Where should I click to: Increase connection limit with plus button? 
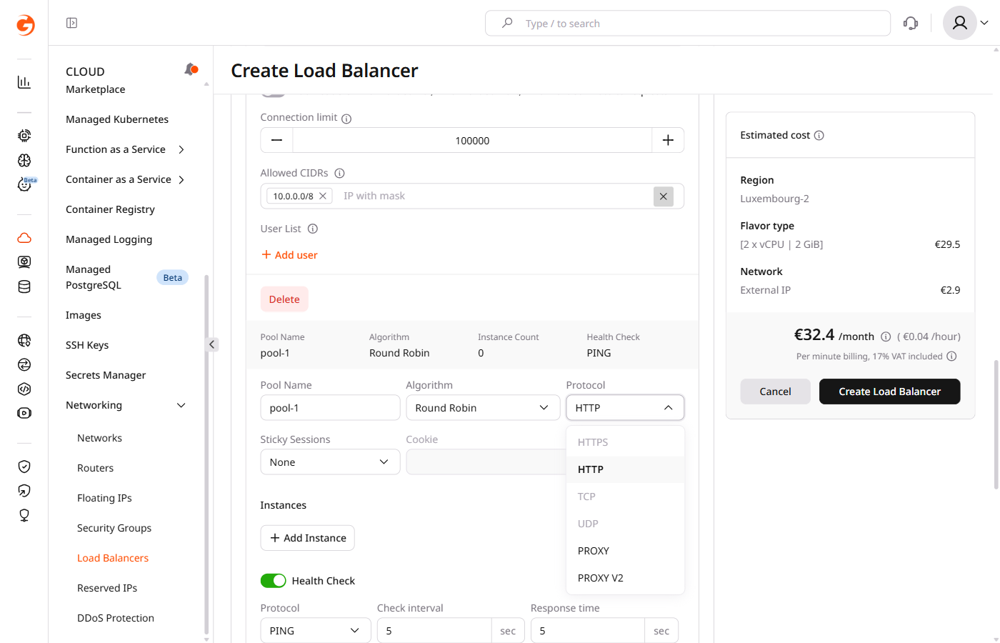[x=668, y=140]
